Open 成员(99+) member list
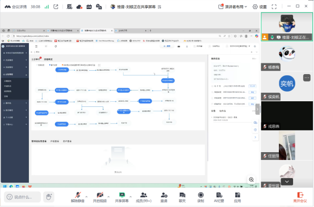Screen dimensions: 314x207 143,197
